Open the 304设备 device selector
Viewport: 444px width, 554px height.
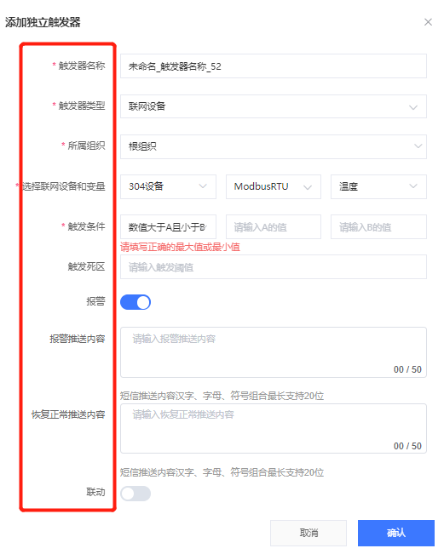[168, 186]
